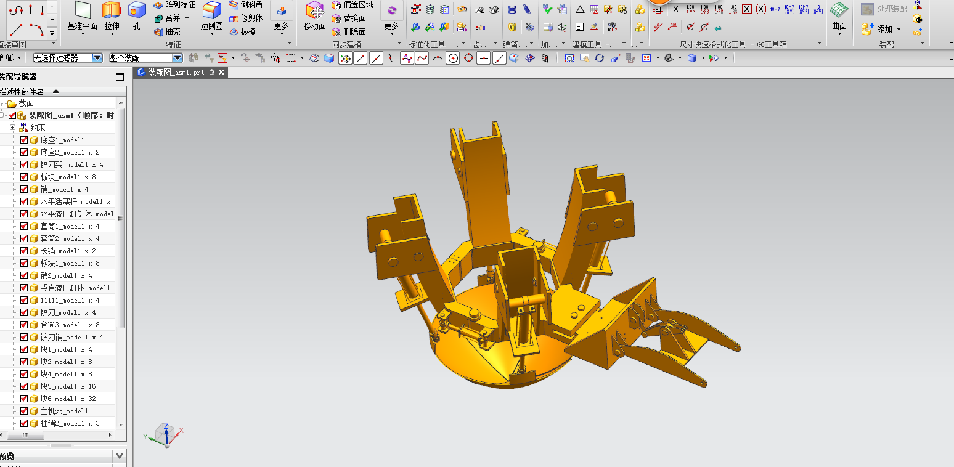Click the 10H7 fit tolerance icon
This screenshot has width=954, height=467.
coord(775,9)
